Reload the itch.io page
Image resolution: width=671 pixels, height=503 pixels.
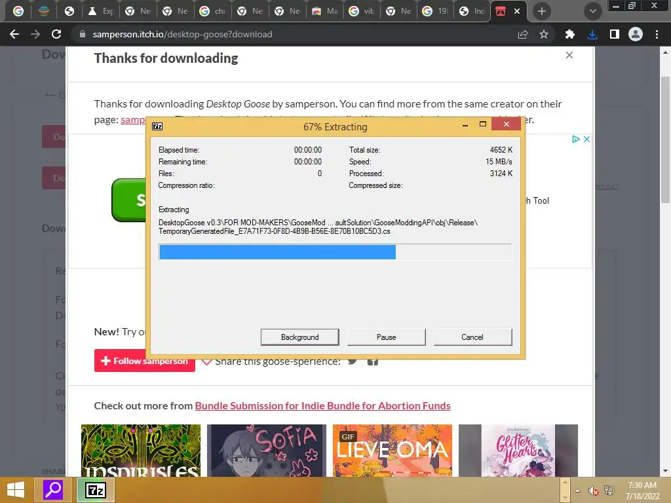pyautogui.click(x=56, y=34)
